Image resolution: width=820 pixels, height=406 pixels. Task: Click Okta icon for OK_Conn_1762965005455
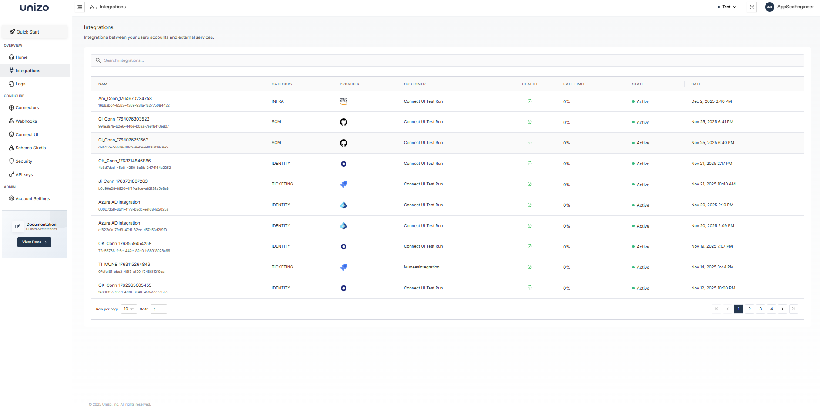click(x=344, y=288)
